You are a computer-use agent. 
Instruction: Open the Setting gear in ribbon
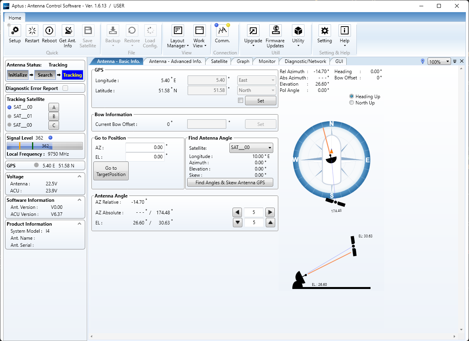324,31
